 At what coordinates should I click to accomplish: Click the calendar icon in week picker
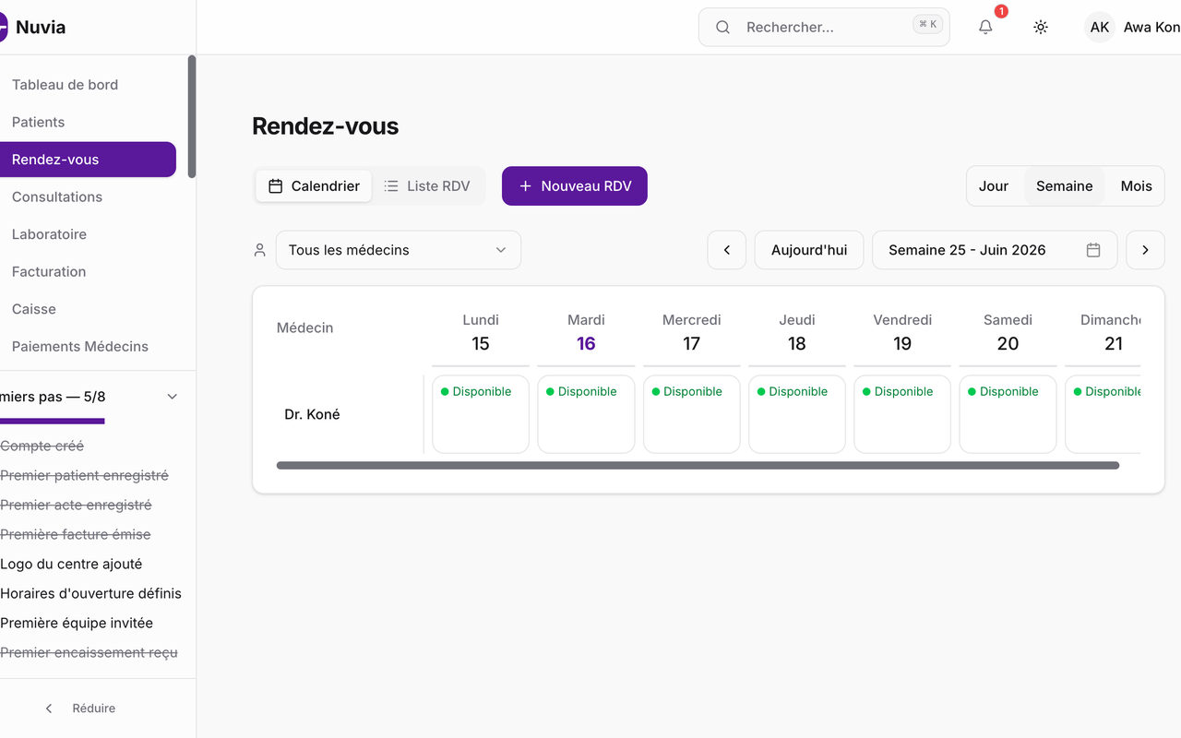tap(1093, 250)
